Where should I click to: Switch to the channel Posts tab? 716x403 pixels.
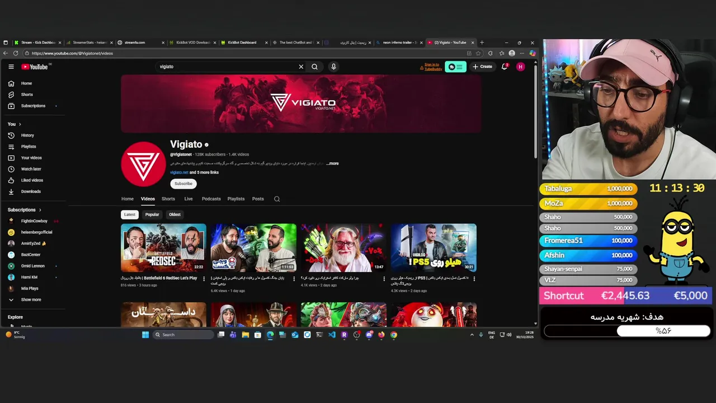(258, 199)
